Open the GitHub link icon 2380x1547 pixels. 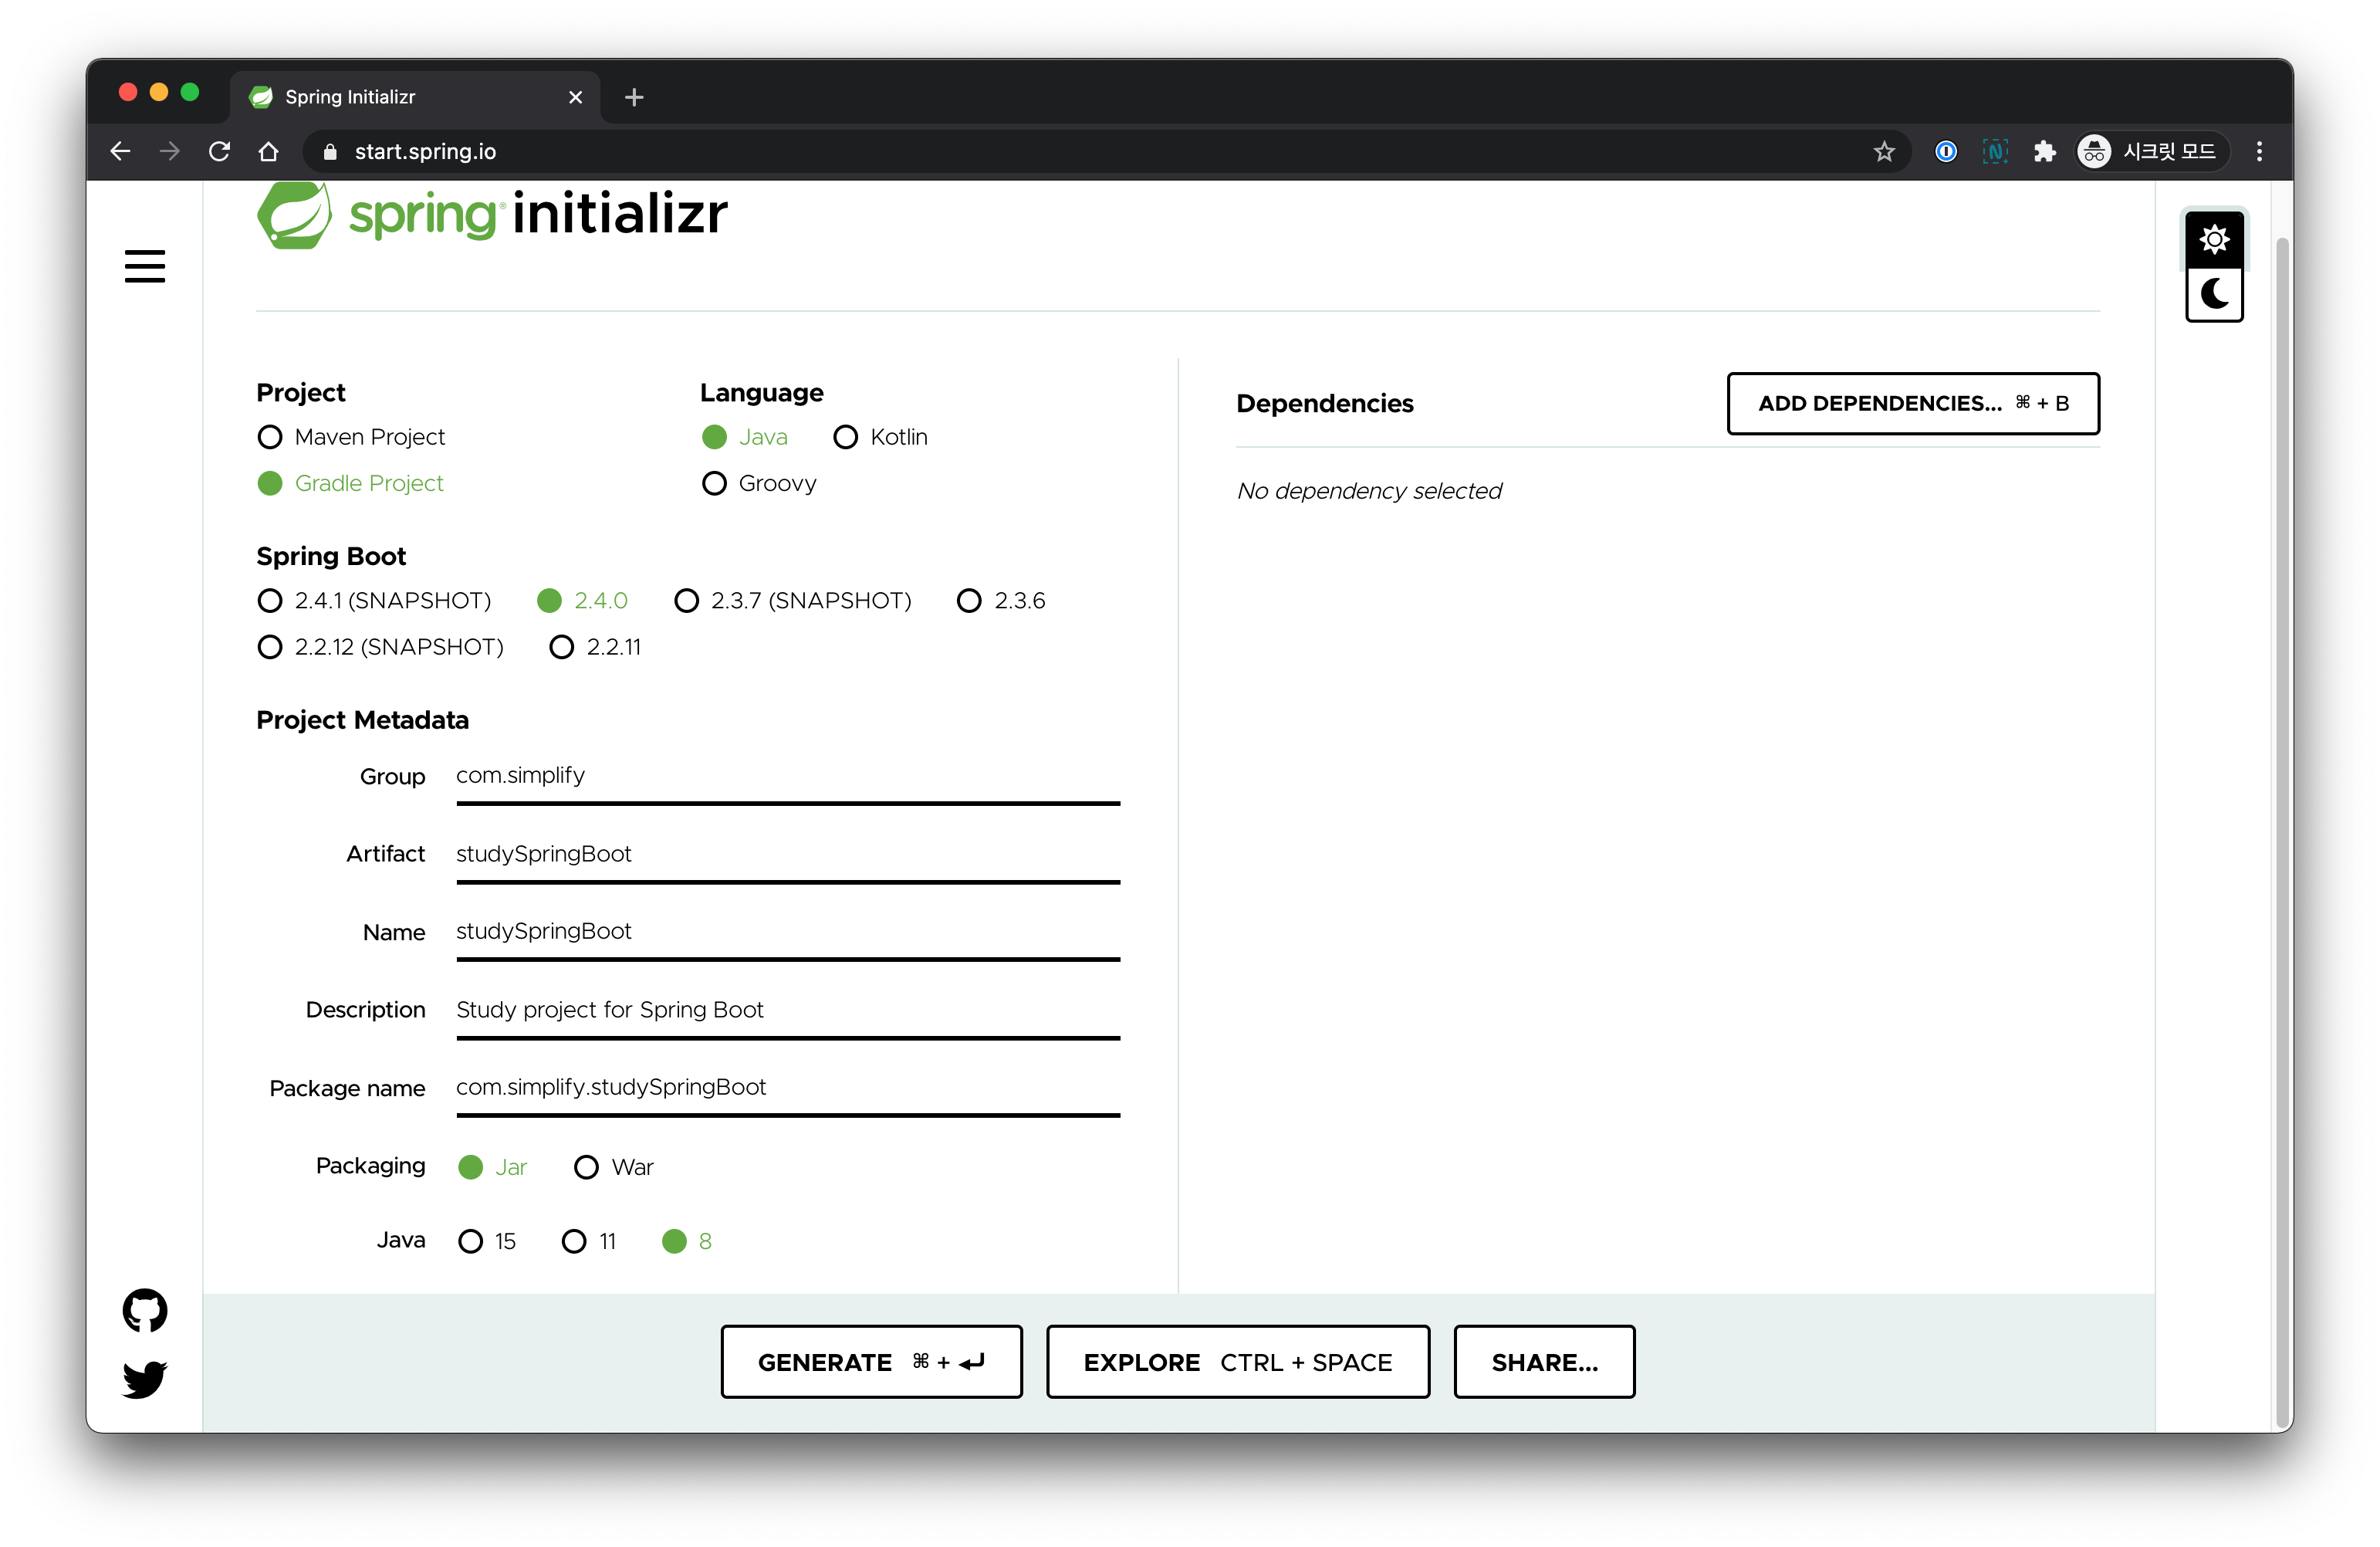pos(145,1310)
